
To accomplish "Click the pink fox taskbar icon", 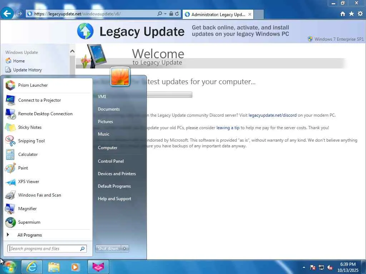I will point(98,267).
